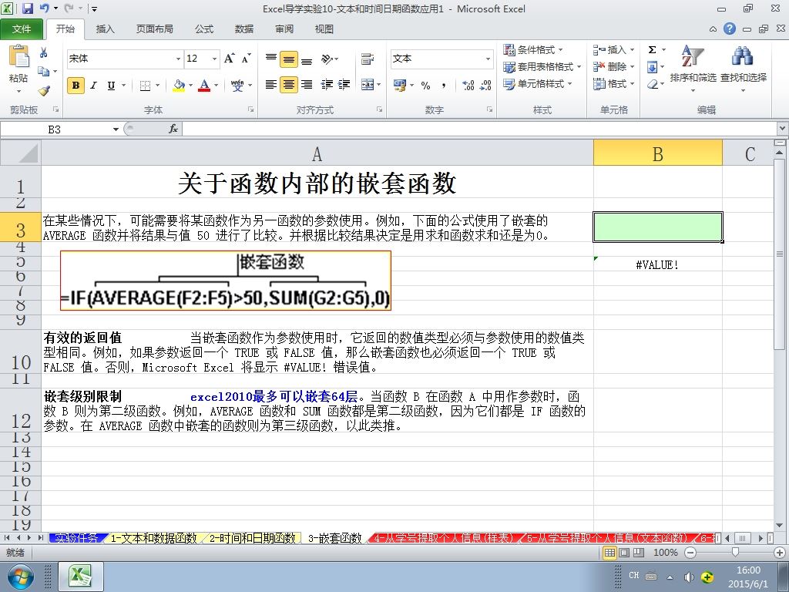Screen dimensions: 789x592
Task: Click the Clear eraser icon
Action: point(652,84)
